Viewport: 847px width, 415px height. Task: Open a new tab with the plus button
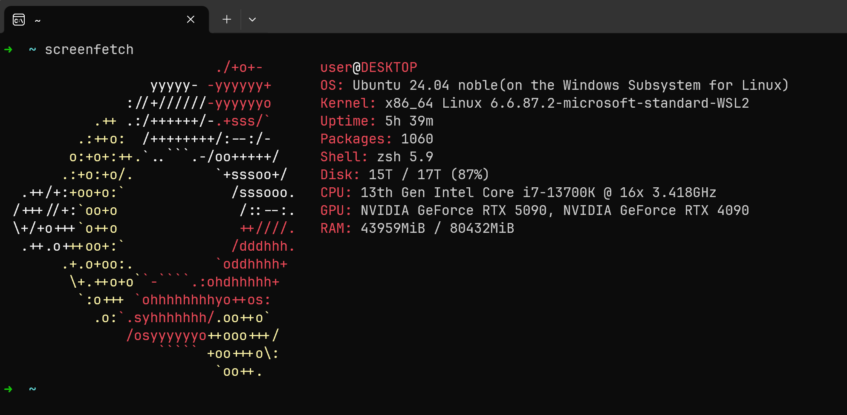227,20
